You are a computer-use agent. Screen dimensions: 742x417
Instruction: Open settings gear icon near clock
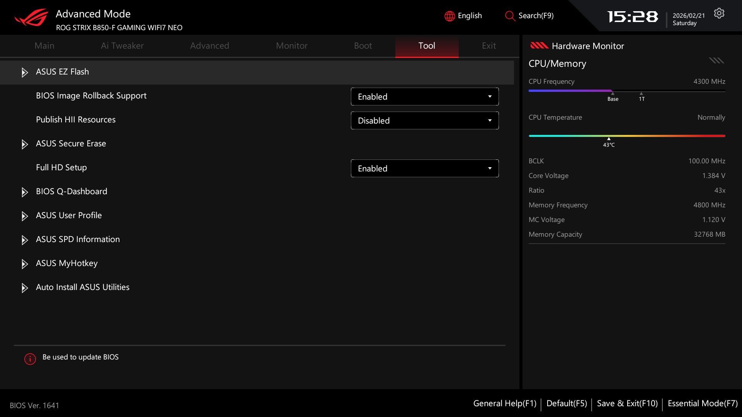[719, 13]
